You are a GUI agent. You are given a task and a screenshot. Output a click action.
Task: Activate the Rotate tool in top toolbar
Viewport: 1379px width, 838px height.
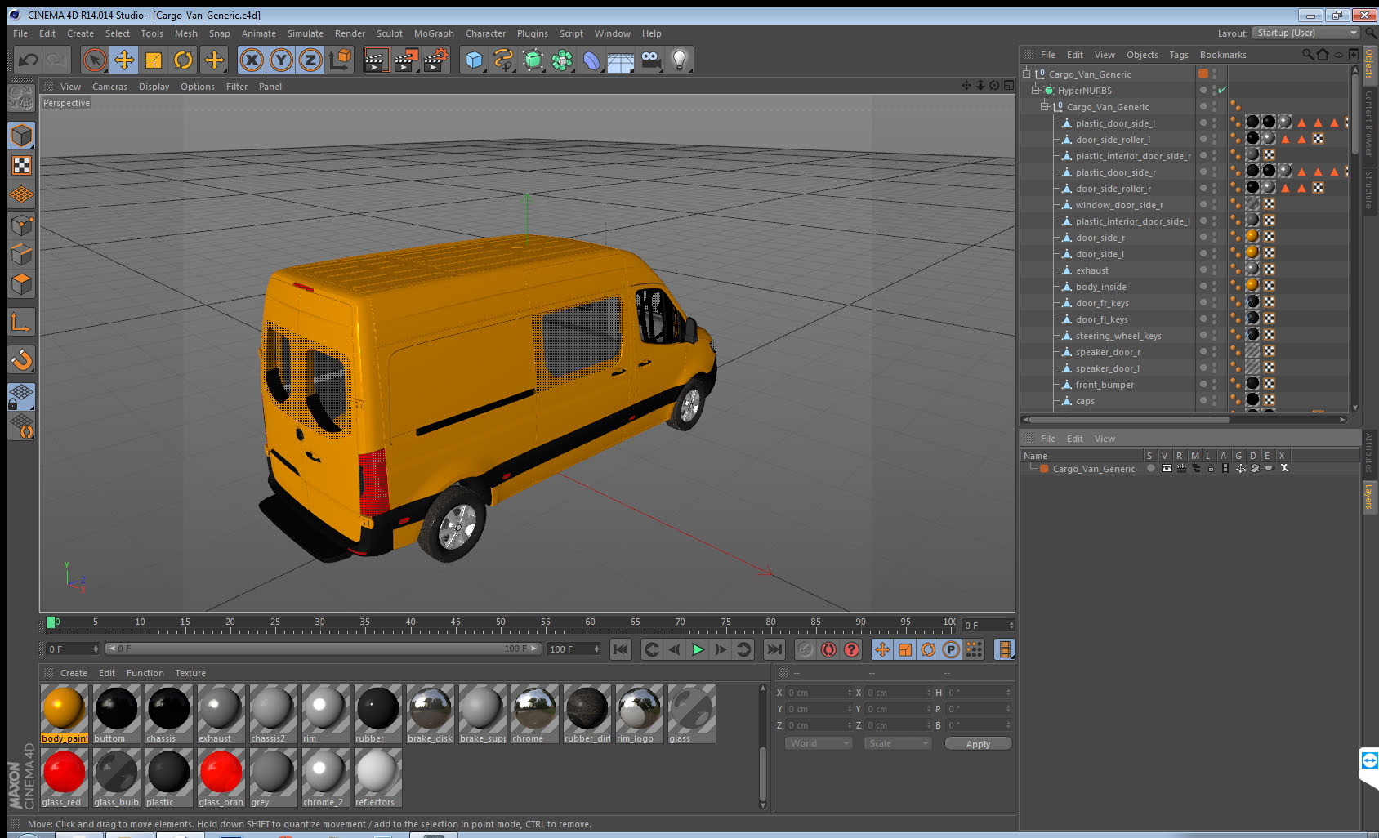pyautogui.click(x=183, y=60)
